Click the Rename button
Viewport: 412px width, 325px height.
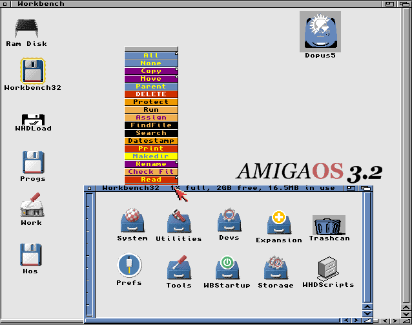coord(151,164)
